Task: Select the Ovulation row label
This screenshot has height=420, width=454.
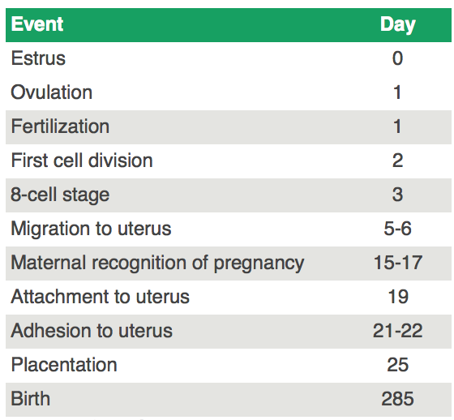Action: click(52, 92)
